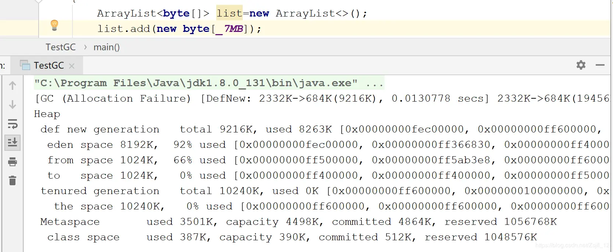Click the 'Heap' line in console
Image resolution: width=613 pixels, height=252 pixels.
click(x=47, y=114)
